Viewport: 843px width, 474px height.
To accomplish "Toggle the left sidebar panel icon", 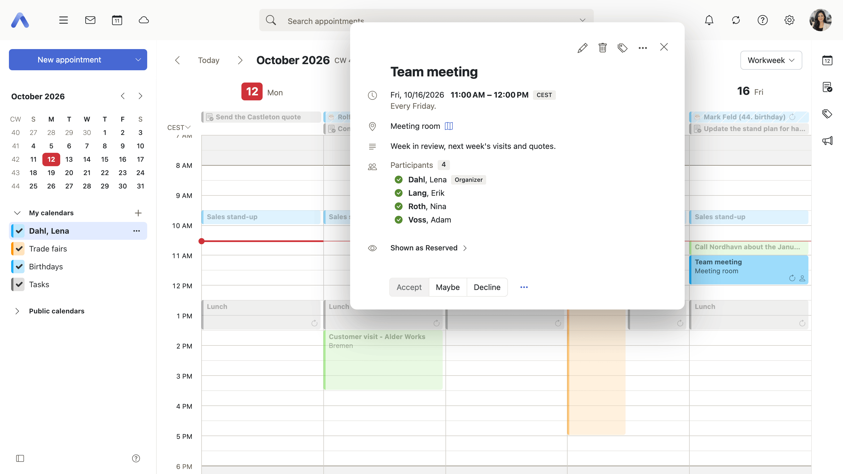I will pyautogui.click(x=20, y=458).
